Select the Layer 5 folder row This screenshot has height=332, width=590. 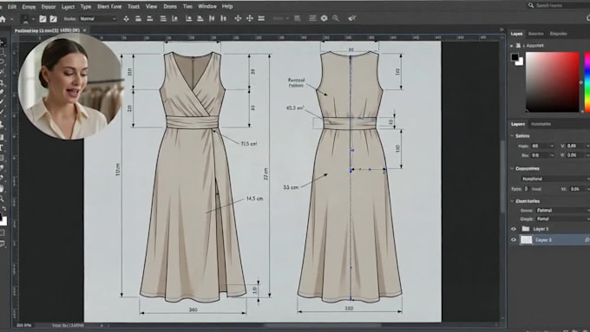[x=549, y=229]
